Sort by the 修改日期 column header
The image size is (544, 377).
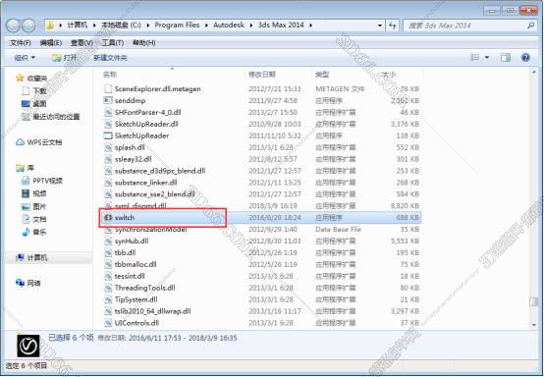(262, 75)
